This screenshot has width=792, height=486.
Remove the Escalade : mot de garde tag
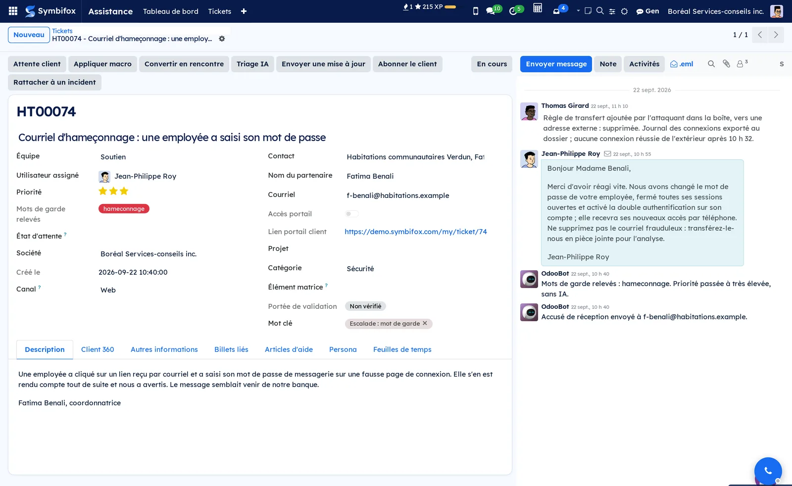click(425, 323)
